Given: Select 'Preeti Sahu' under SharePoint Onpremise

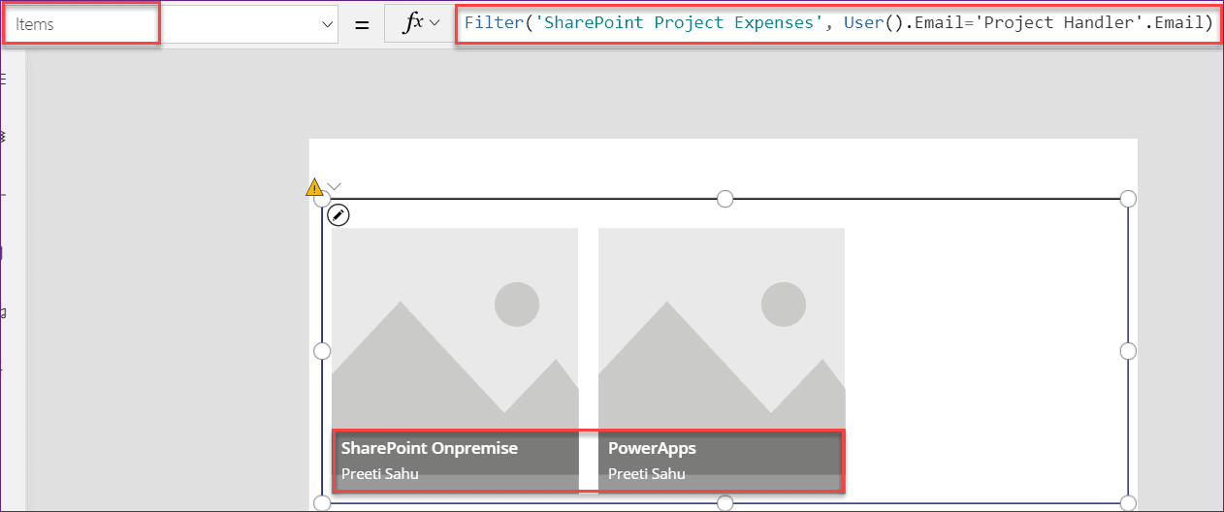Looking at the screenshot, I should click(380, 474).
